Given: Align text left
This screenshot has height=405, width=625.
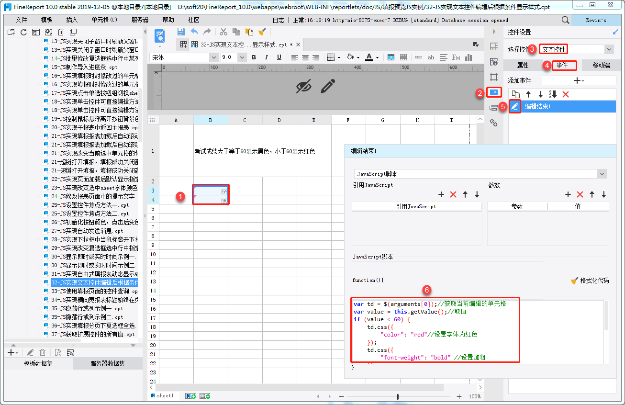Looking at the screenshot, I should [x=294, y=57].
